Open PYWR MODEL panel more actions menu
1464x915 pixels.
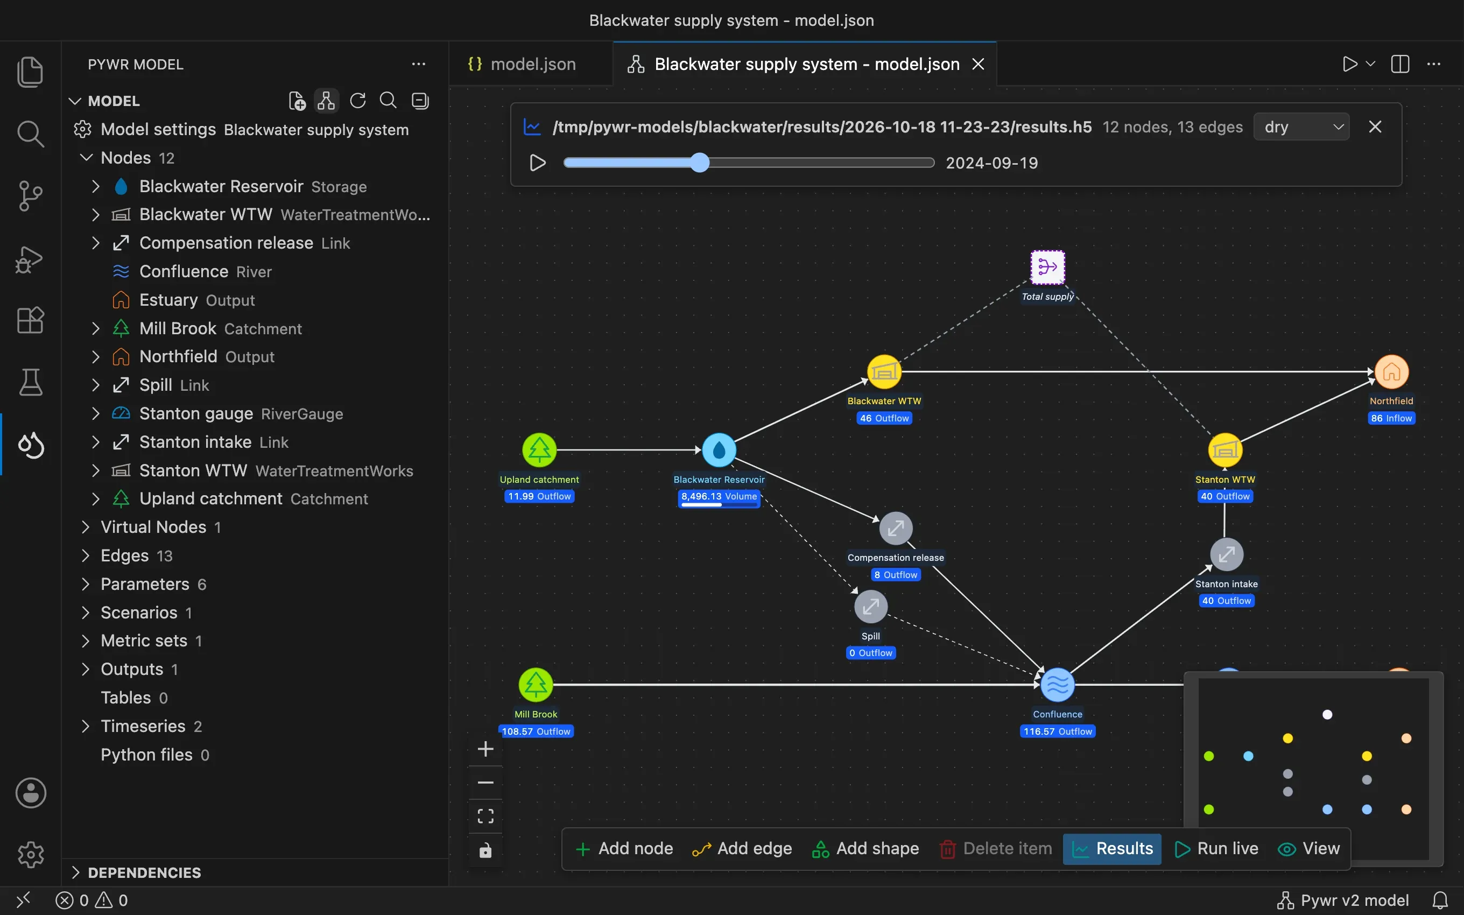[x=419, y=64]
